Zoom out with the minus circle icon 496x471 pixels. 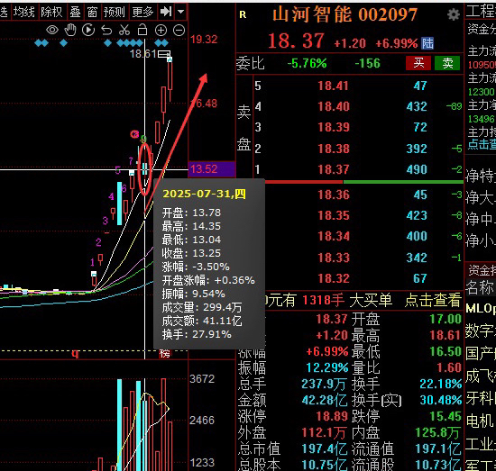coord(179,31)
